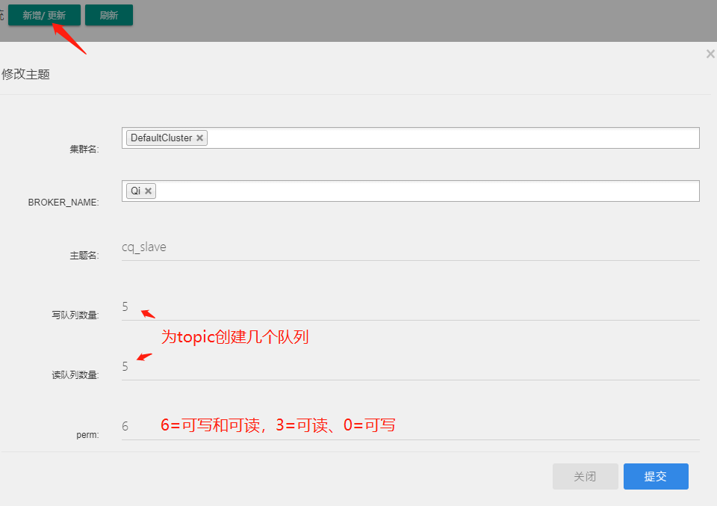Image resolution: width=717 pixels, height=506 pixels.
Task: Open the BROKER_NAME broker selection dropdown
Action: (x=448, y=191)
